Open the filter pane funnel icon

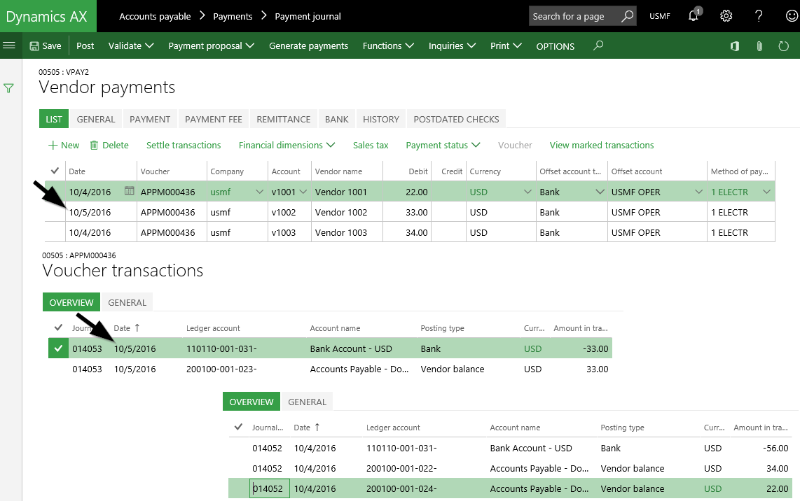9,88
